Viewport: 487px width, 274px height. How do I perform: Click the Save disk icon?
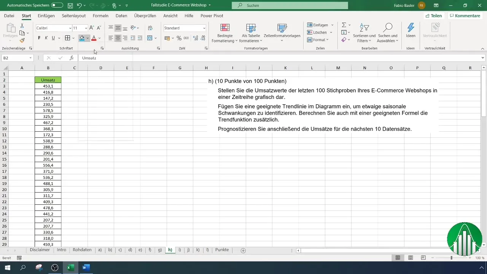click(x=70, y=6)
